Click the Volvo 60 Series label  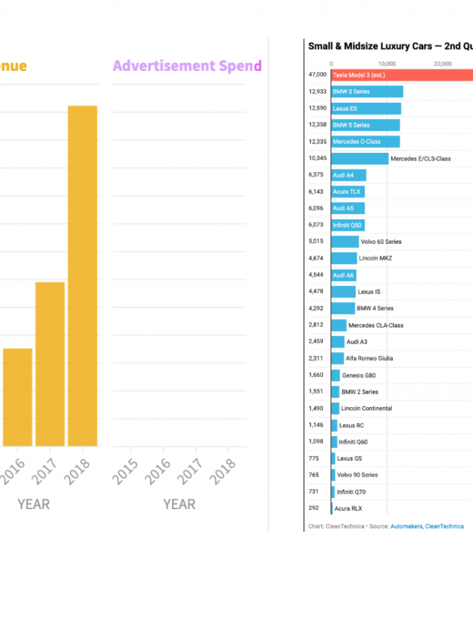(381, 242)
